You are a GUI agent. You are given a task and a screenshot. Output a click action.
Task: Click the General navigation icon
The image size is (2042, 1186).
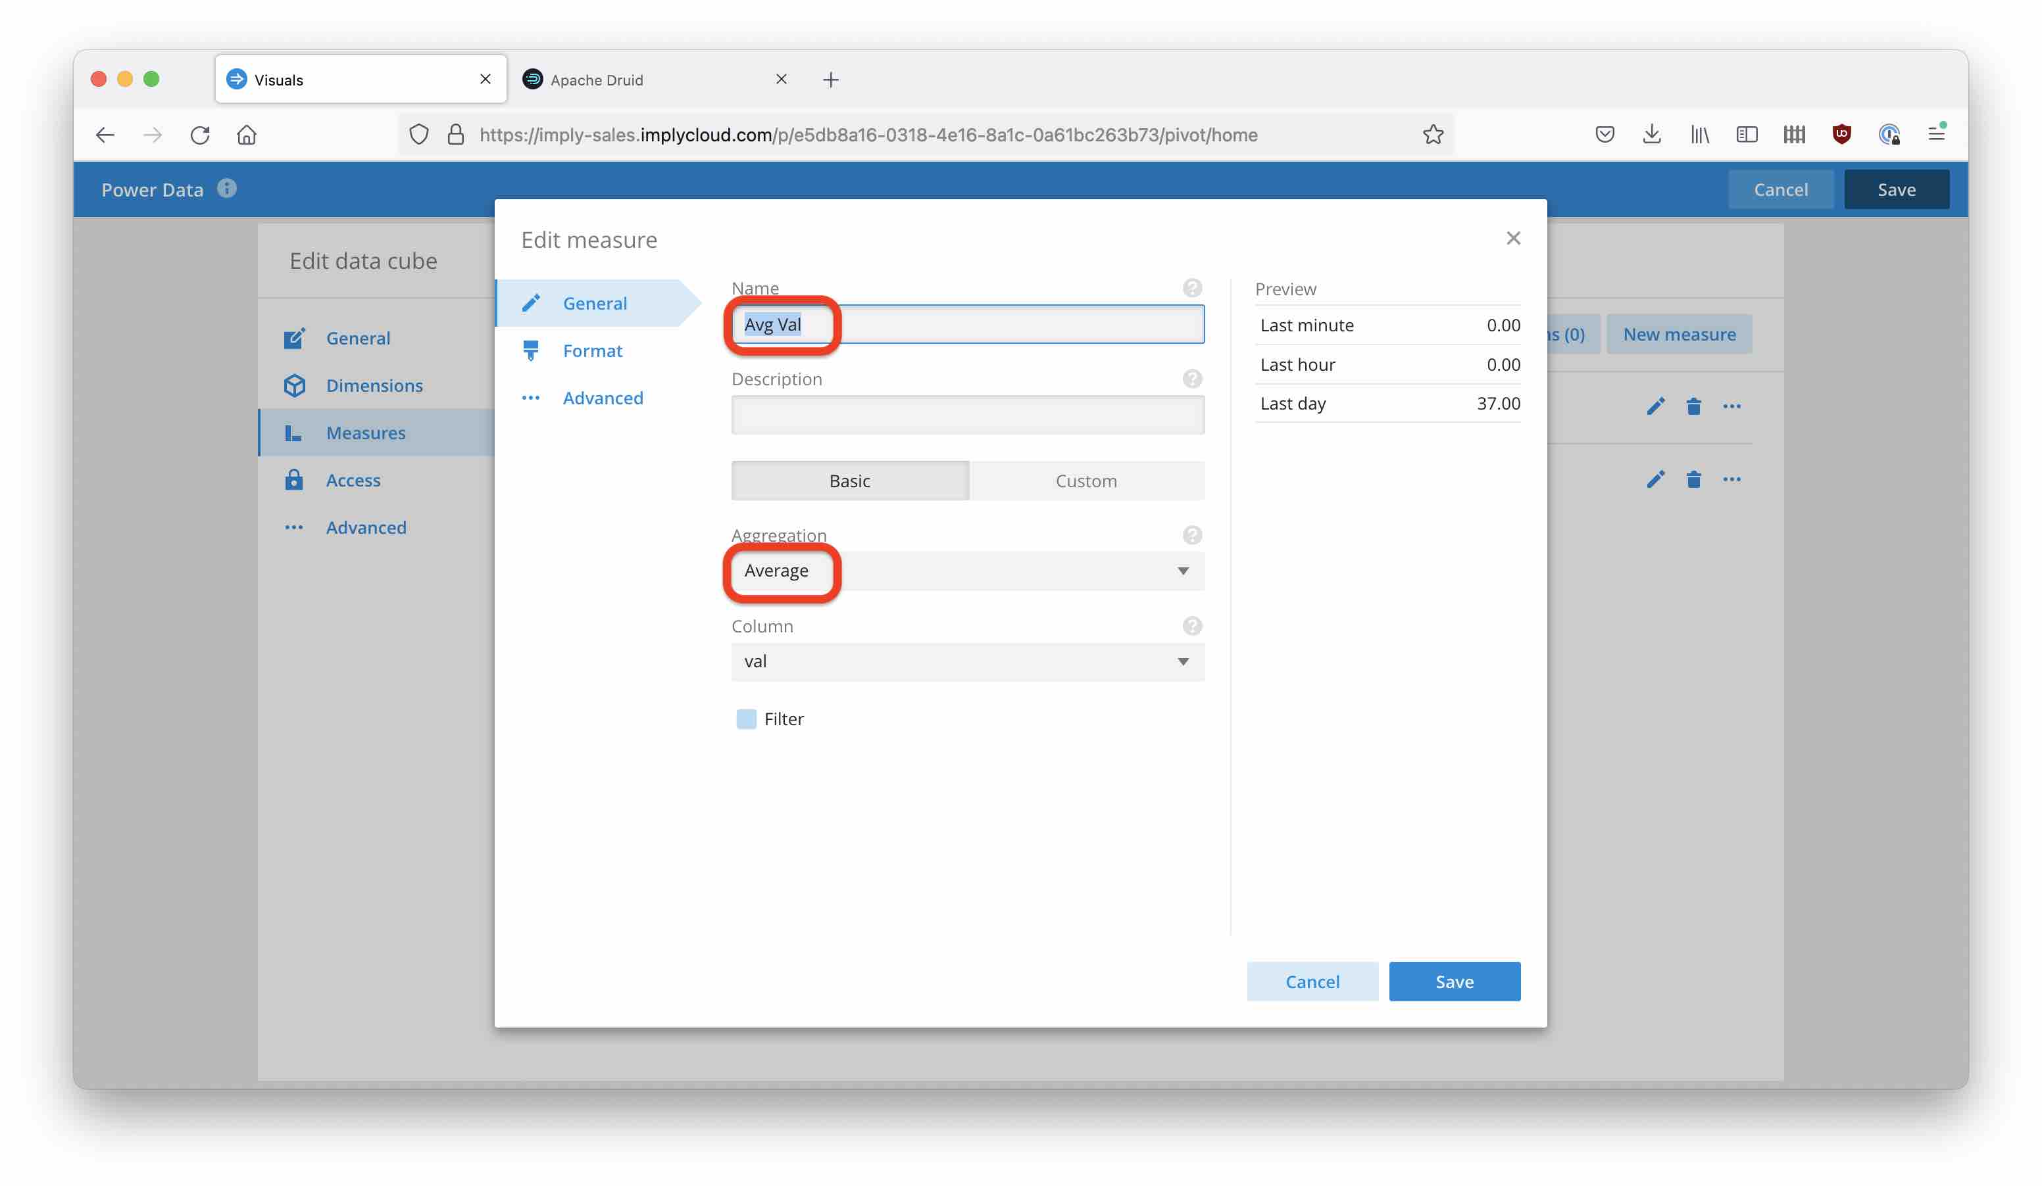click(x=292, y=337)
